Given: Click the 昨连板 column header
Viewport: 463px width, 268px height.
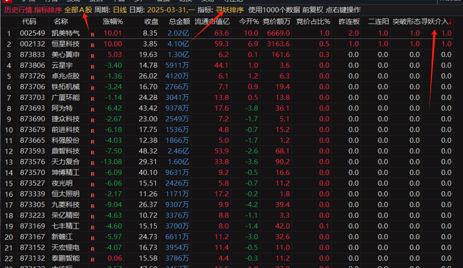Looking at the screenshot, I should tap(349, 22).
